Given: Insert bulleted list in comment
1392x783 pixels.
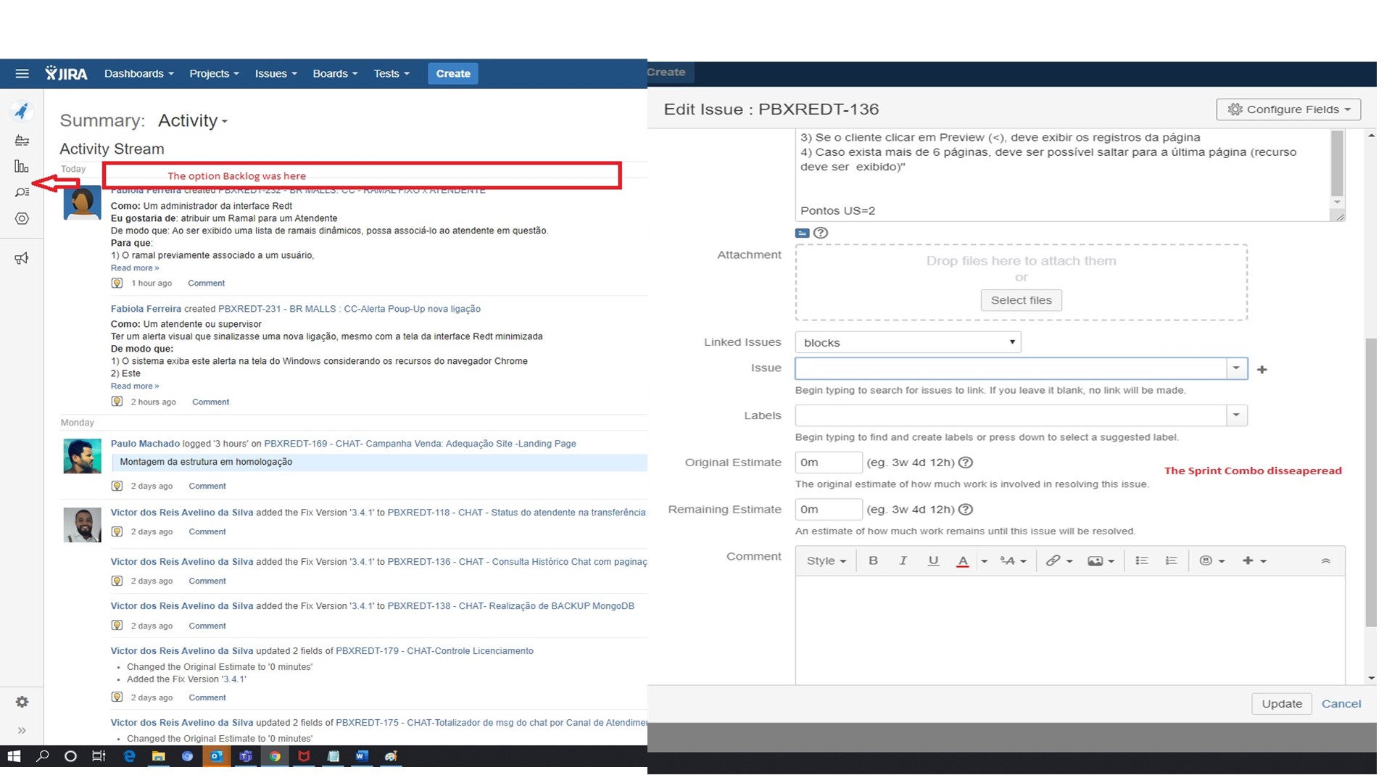Looking at the screenshot, I should [1142, 560].
